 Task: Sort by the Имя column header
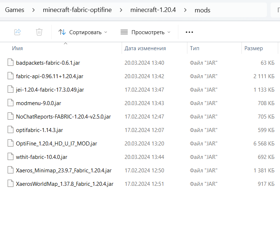[17, 48]
